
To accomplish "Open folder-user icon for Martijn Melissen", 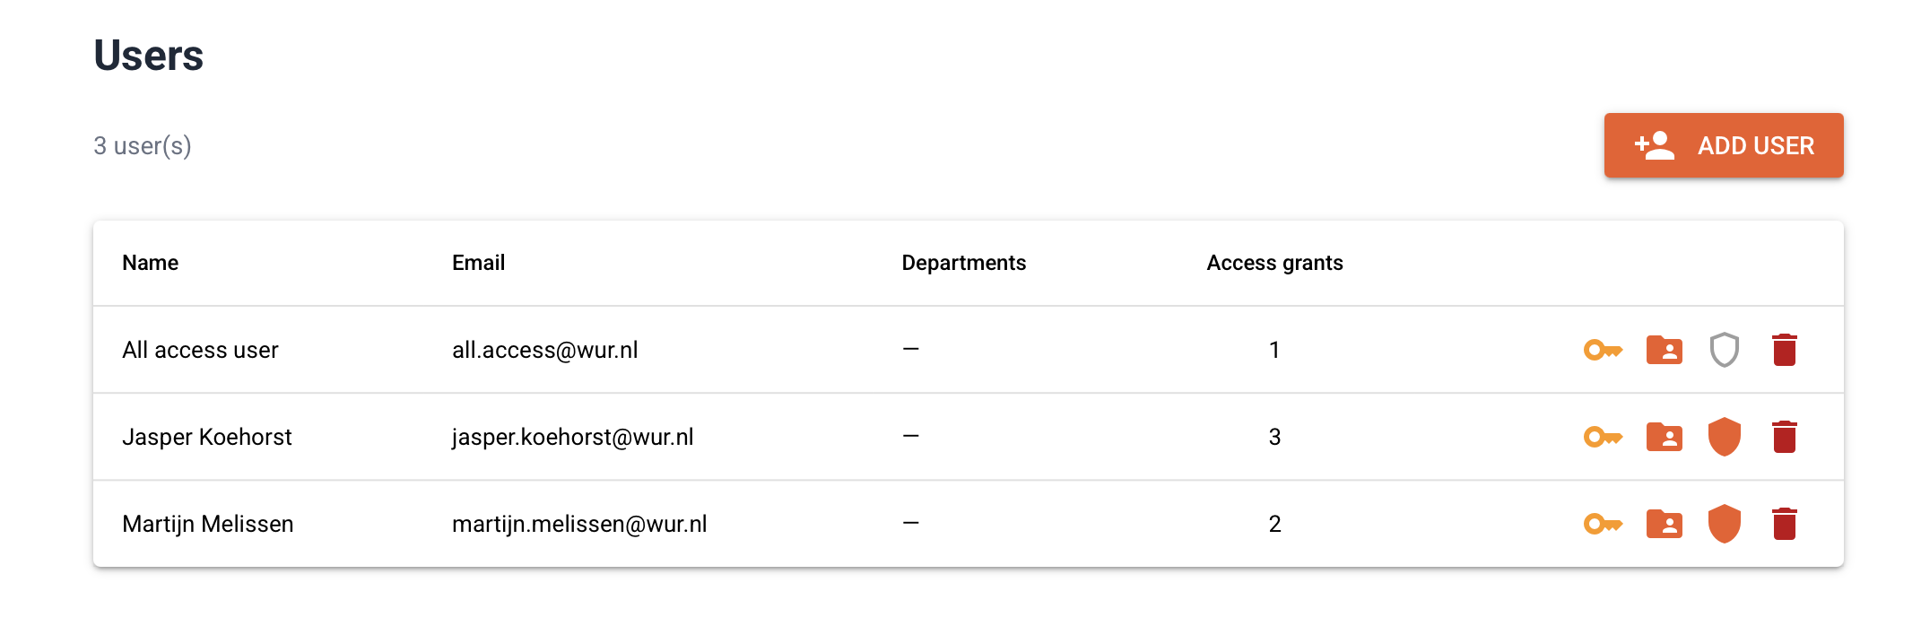I will pos(1664,524).
